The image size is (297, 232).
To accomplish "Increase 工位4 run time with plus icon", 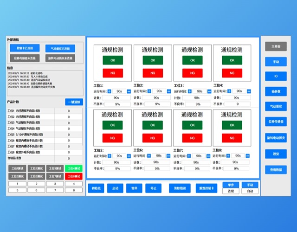I will [229, 91].
